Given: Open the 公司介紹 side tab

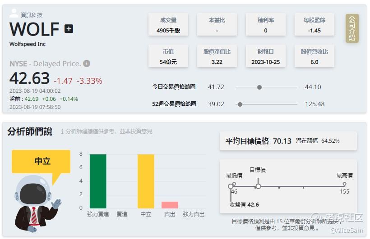Looking at the screenshot, I should point(352,28).
